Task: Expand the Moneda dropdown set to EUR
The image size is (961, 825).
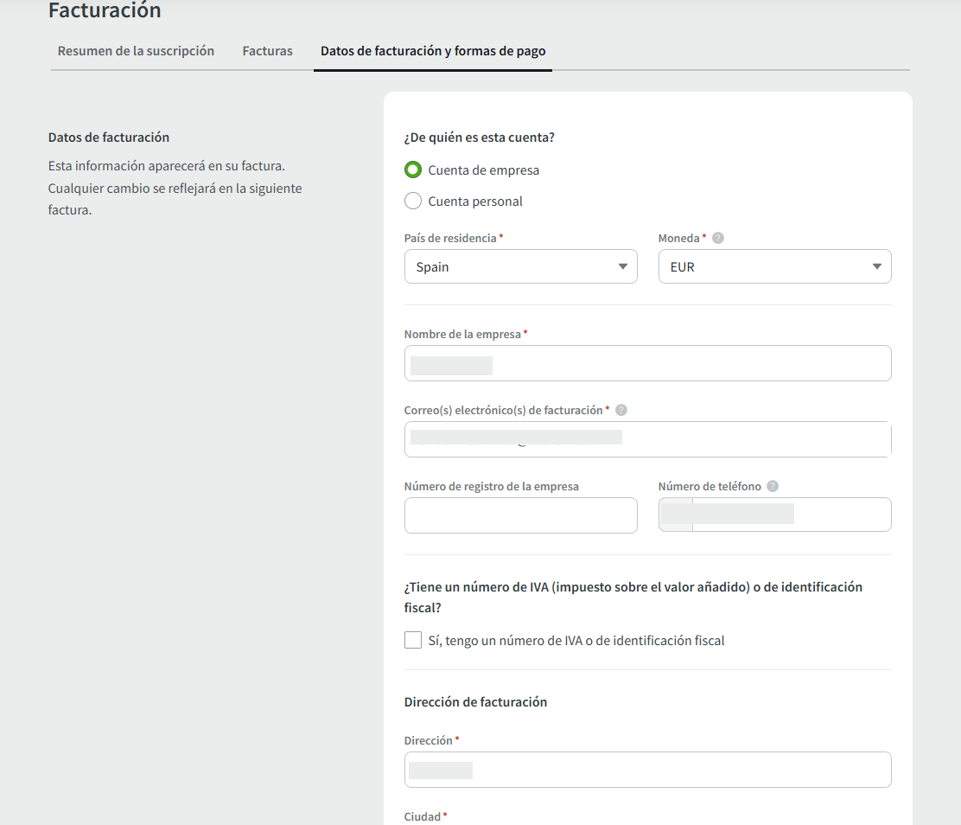Action: pos(774,267)
